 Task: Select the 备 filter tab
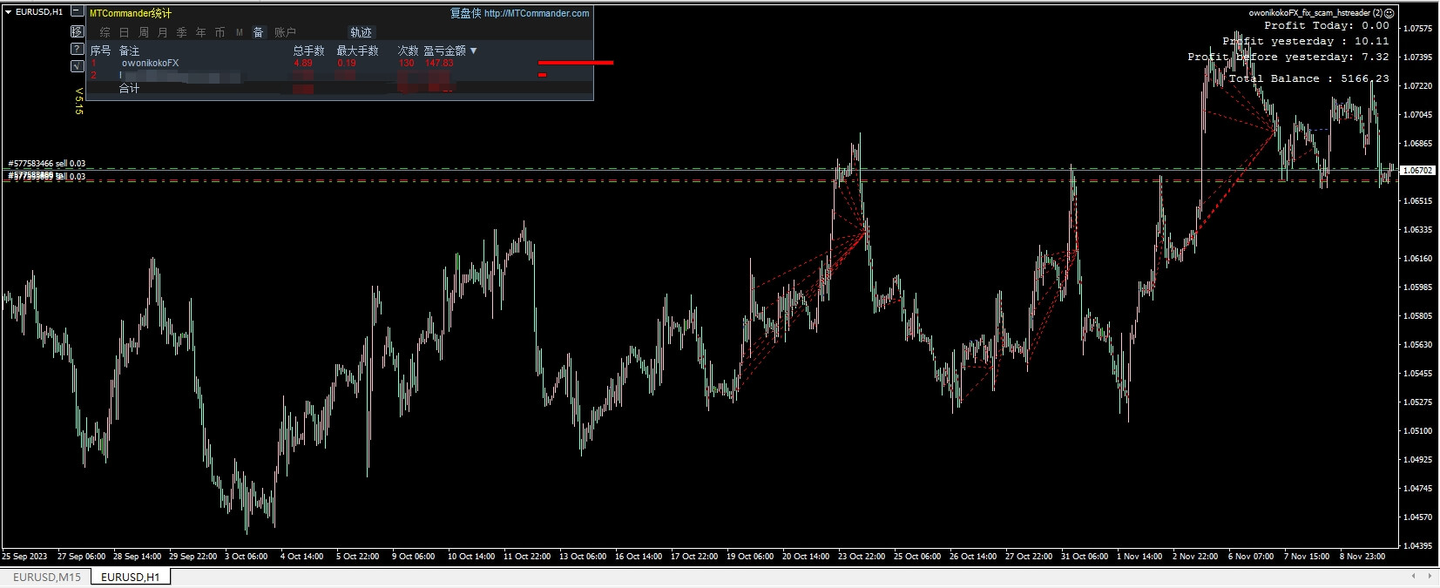(258, 32)
